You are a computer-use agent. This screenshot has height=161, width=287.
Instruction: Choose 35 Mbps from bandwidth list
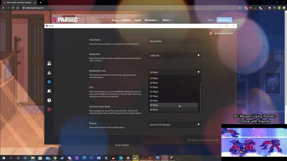(174, 96)
